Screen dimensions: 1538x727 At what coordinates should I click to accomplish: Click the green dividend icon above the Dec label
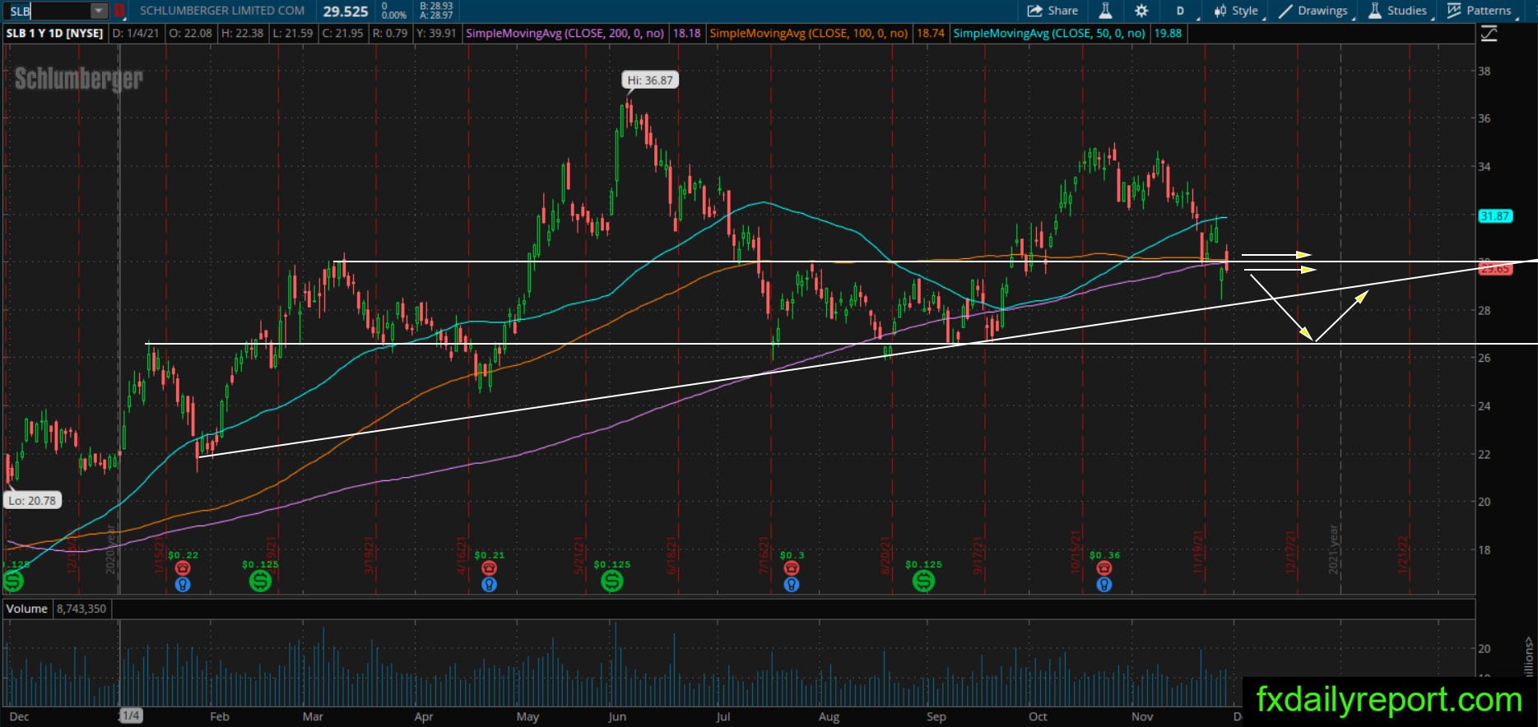click(x=13, y=581)
